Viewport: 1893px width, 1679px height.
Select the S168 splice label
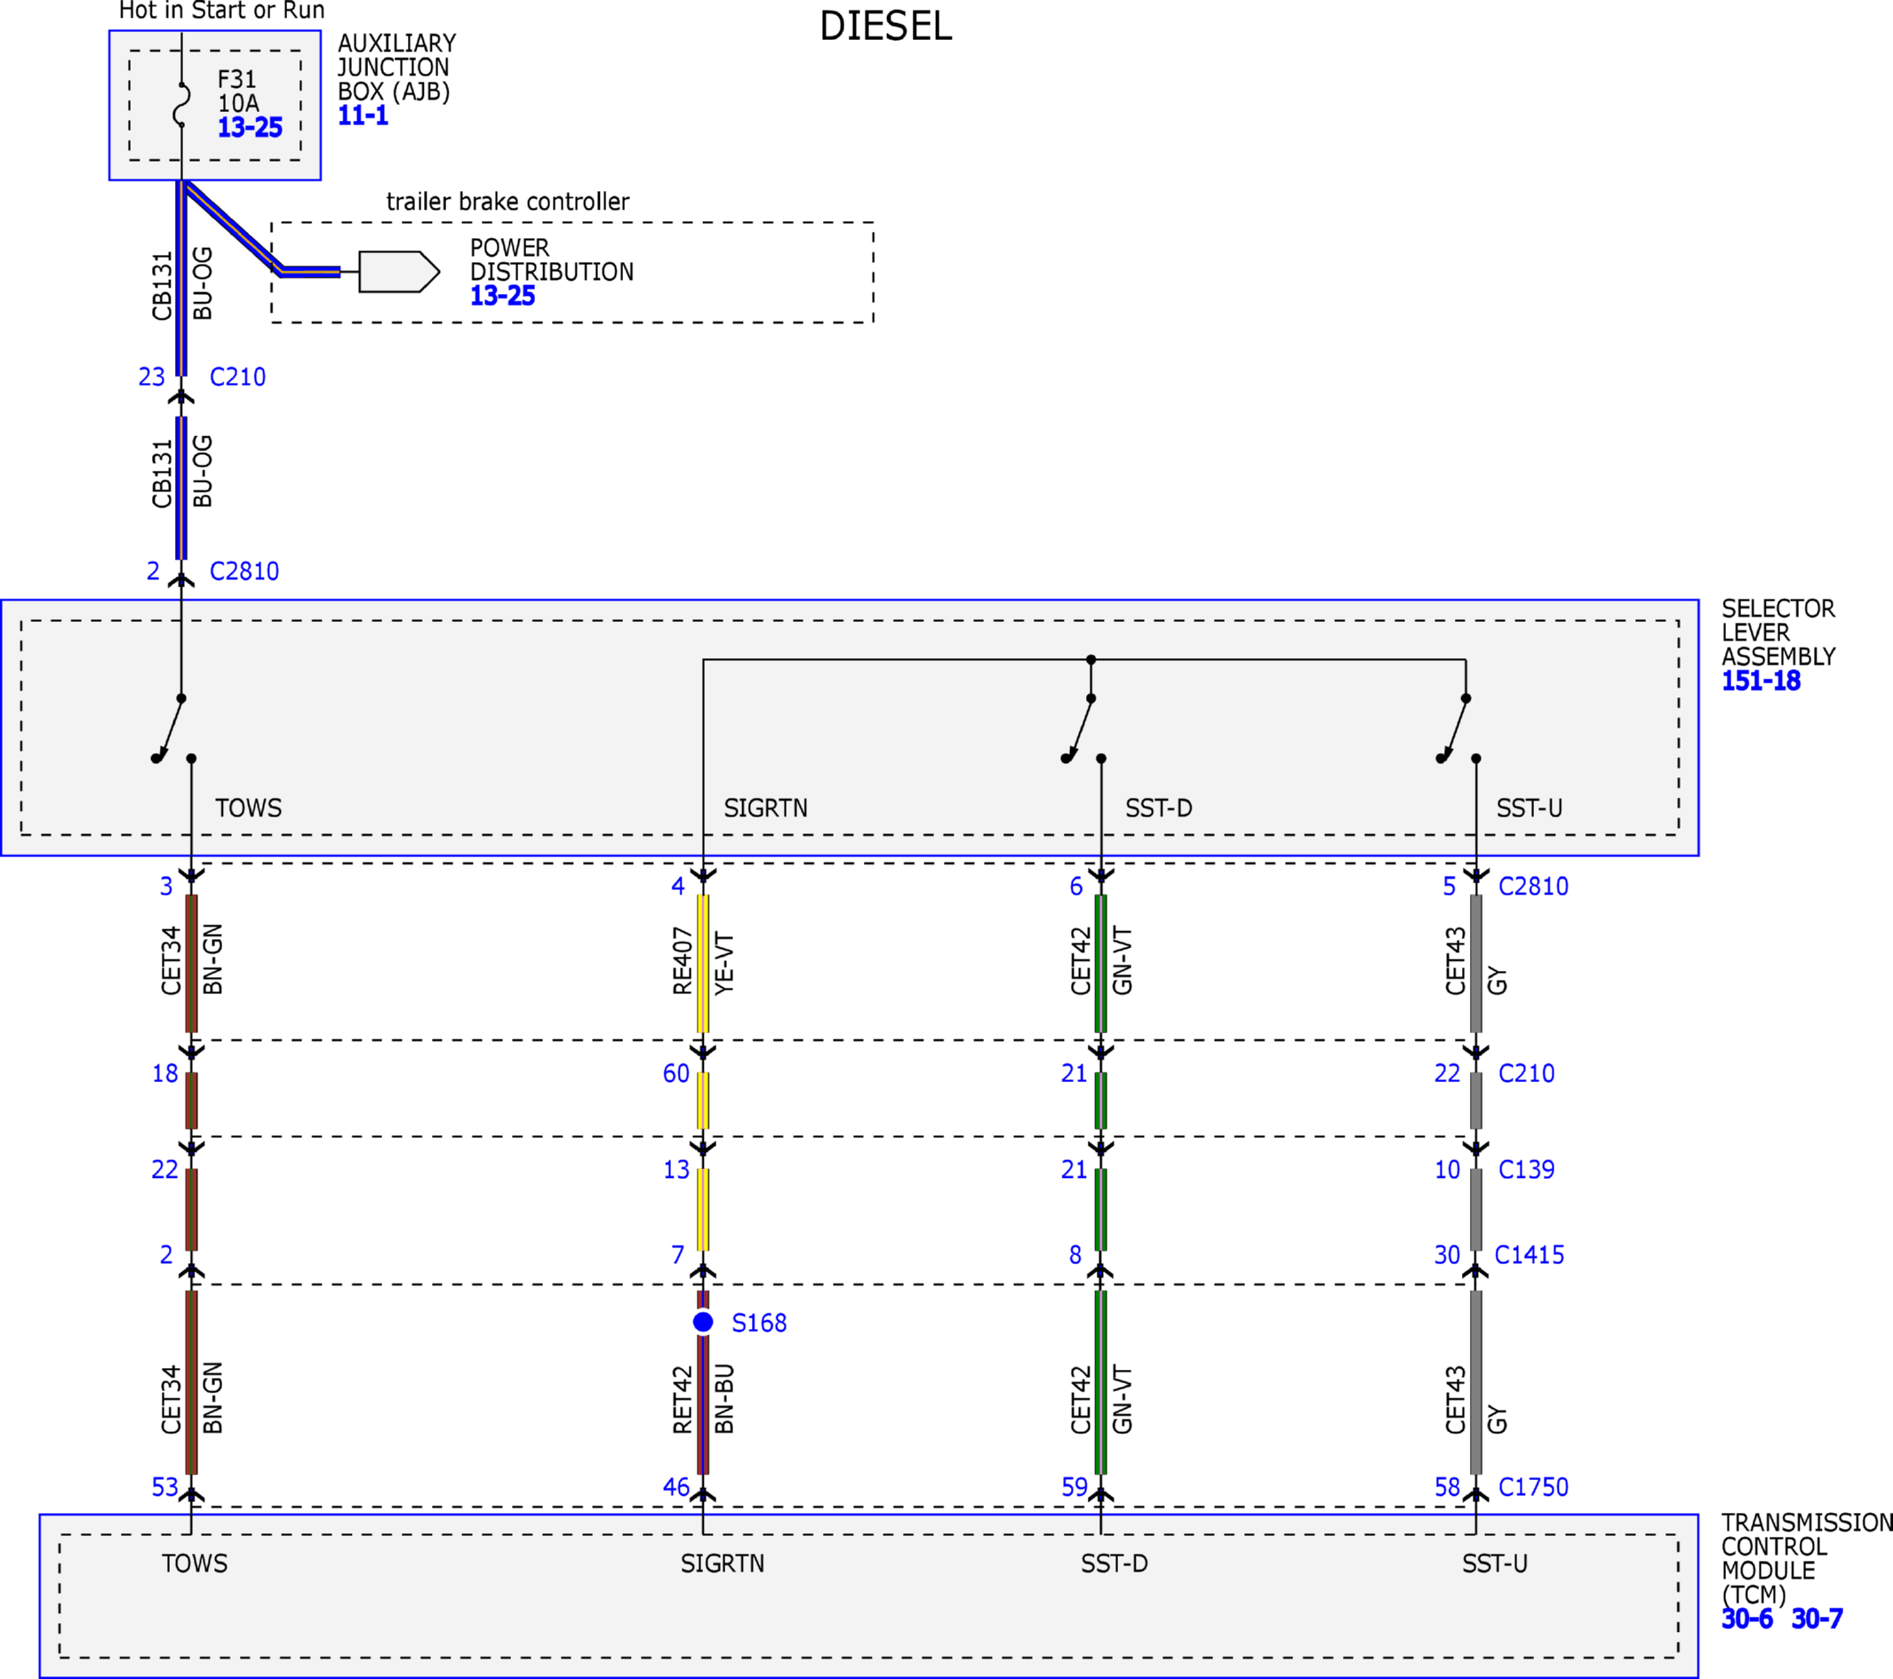760,1324
